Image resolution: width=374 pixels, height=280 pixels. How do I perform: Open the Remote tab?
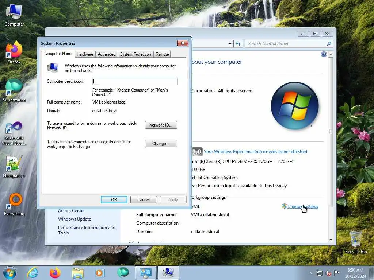162,54
